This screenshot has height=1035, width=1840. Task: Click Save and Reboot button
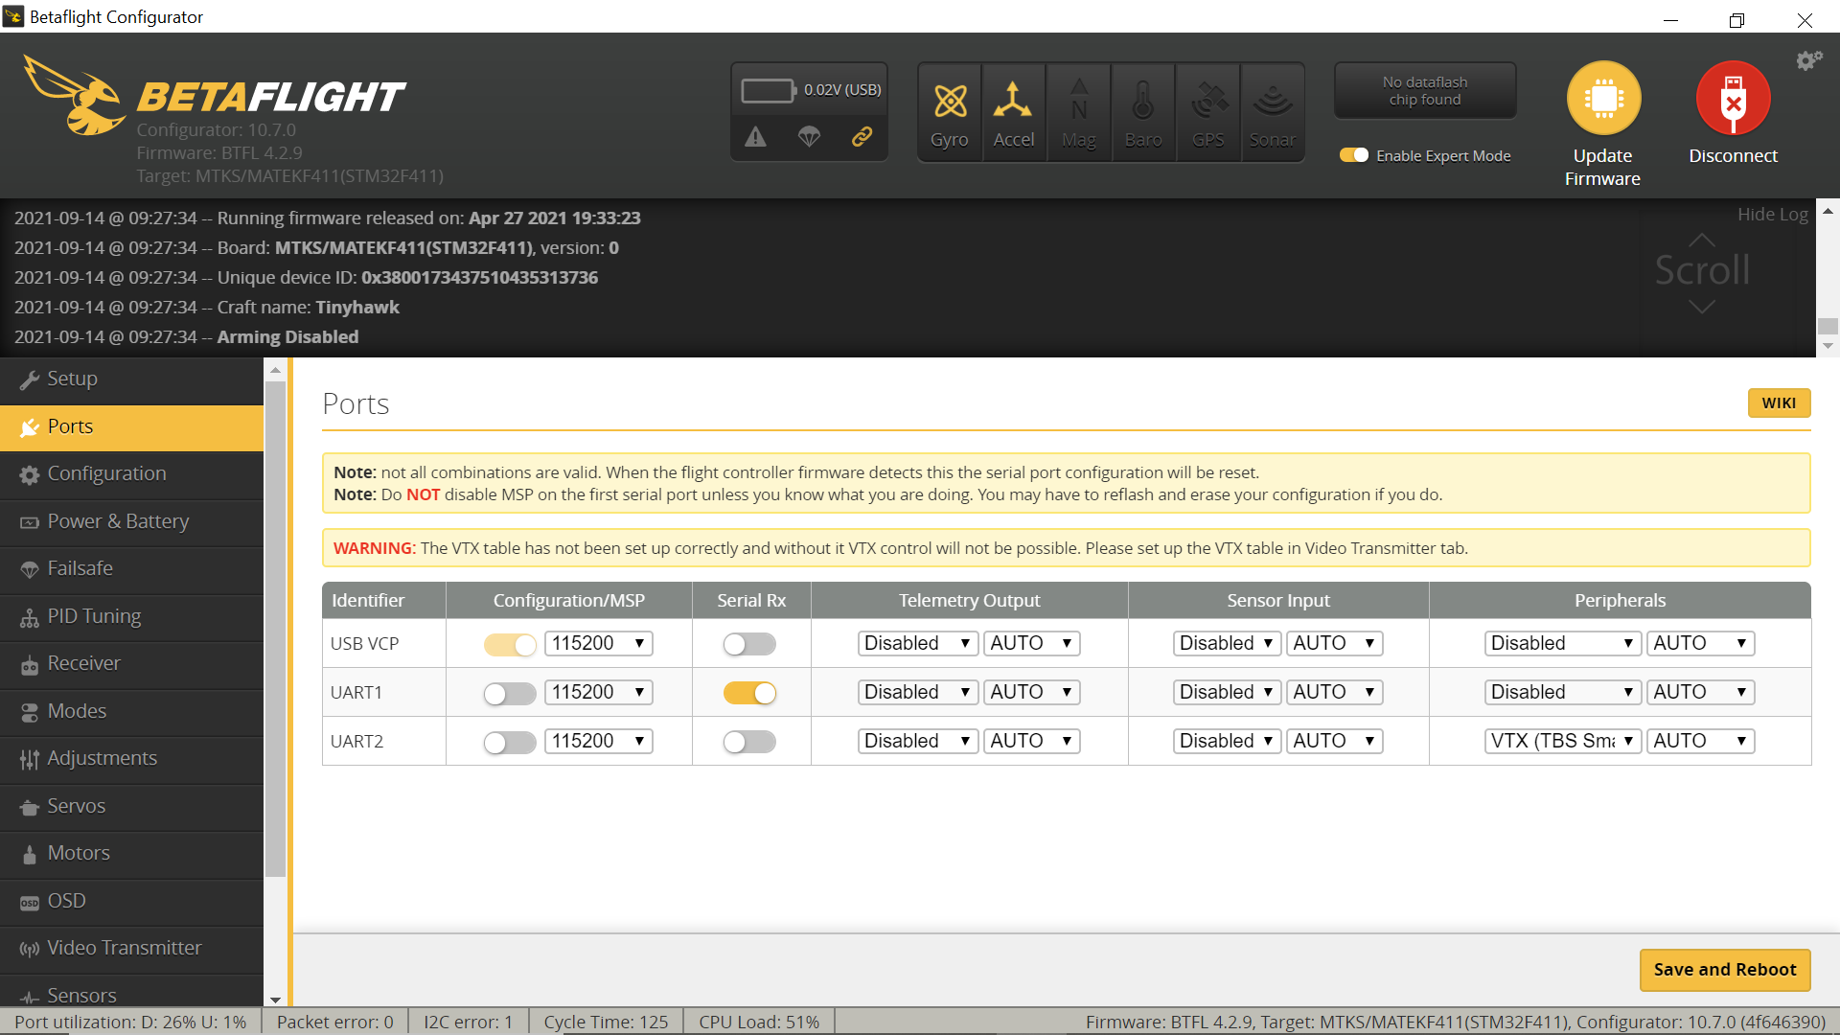coord(1724,970)
